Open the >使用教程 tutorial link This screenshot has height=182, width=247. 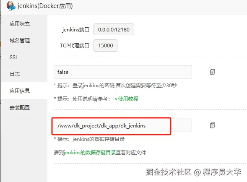(127, 99)
